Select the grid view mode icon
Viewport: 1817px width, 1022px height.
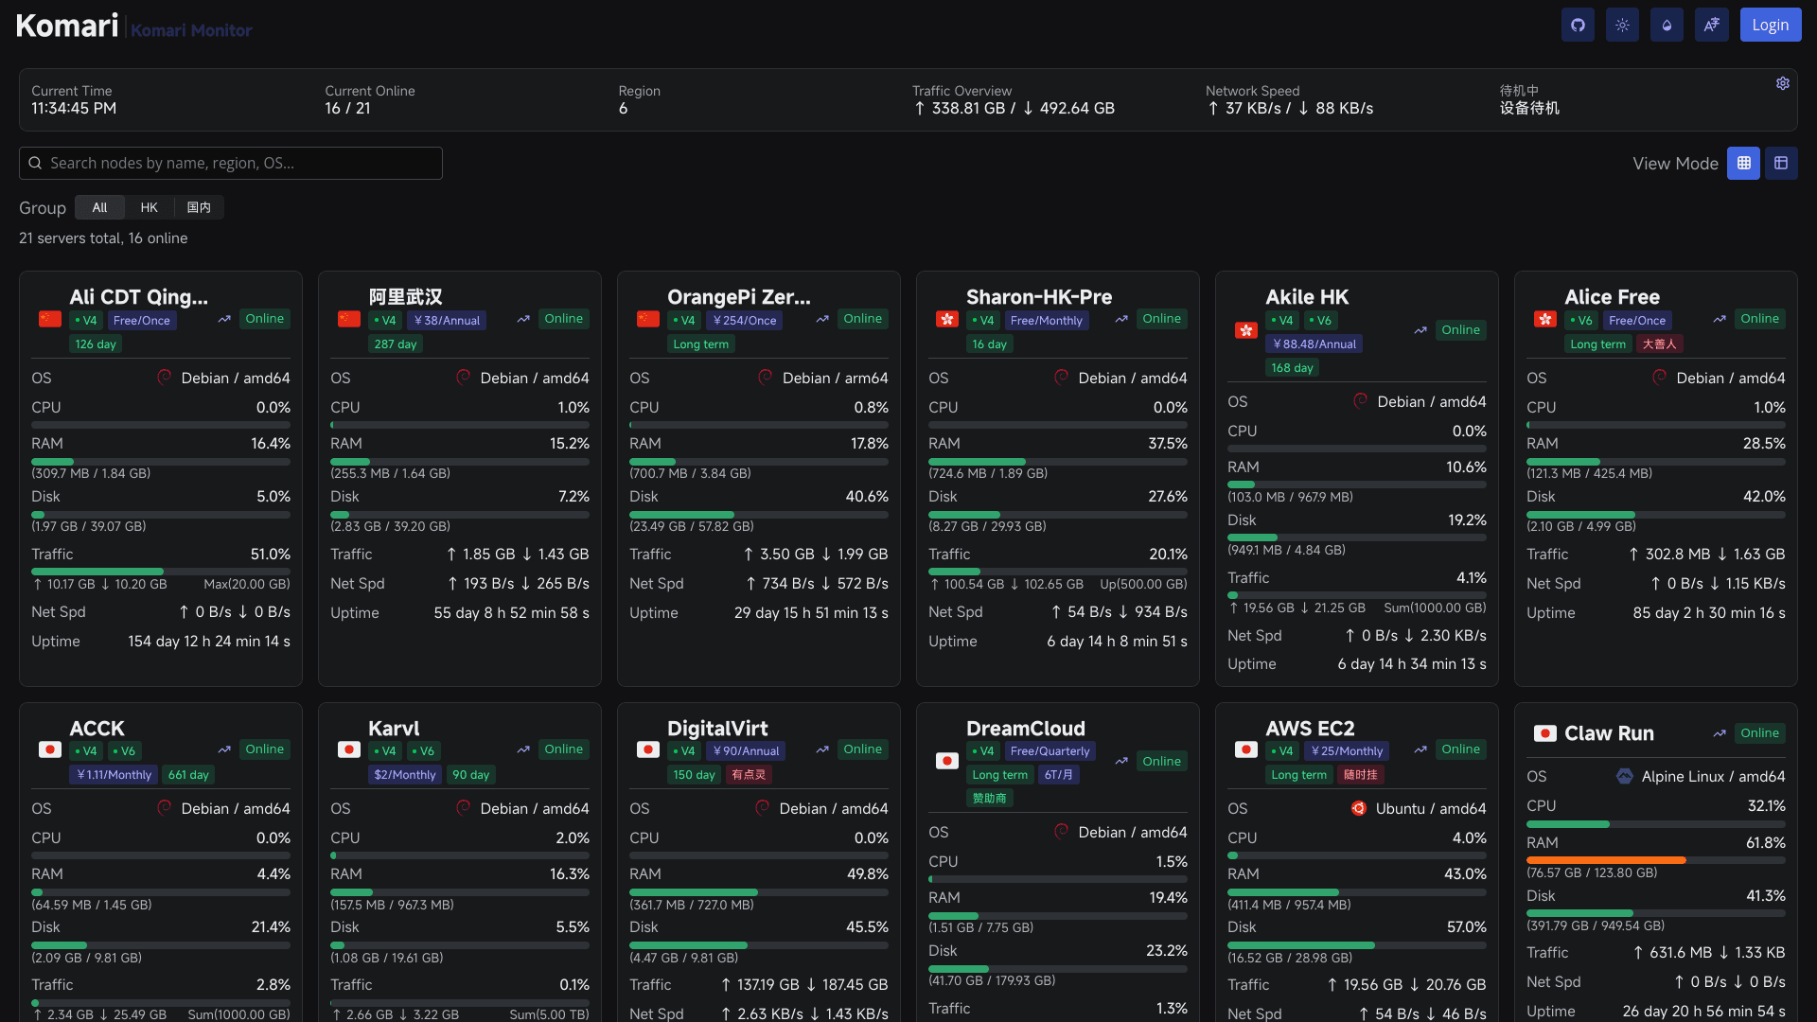click(1744, 163)
